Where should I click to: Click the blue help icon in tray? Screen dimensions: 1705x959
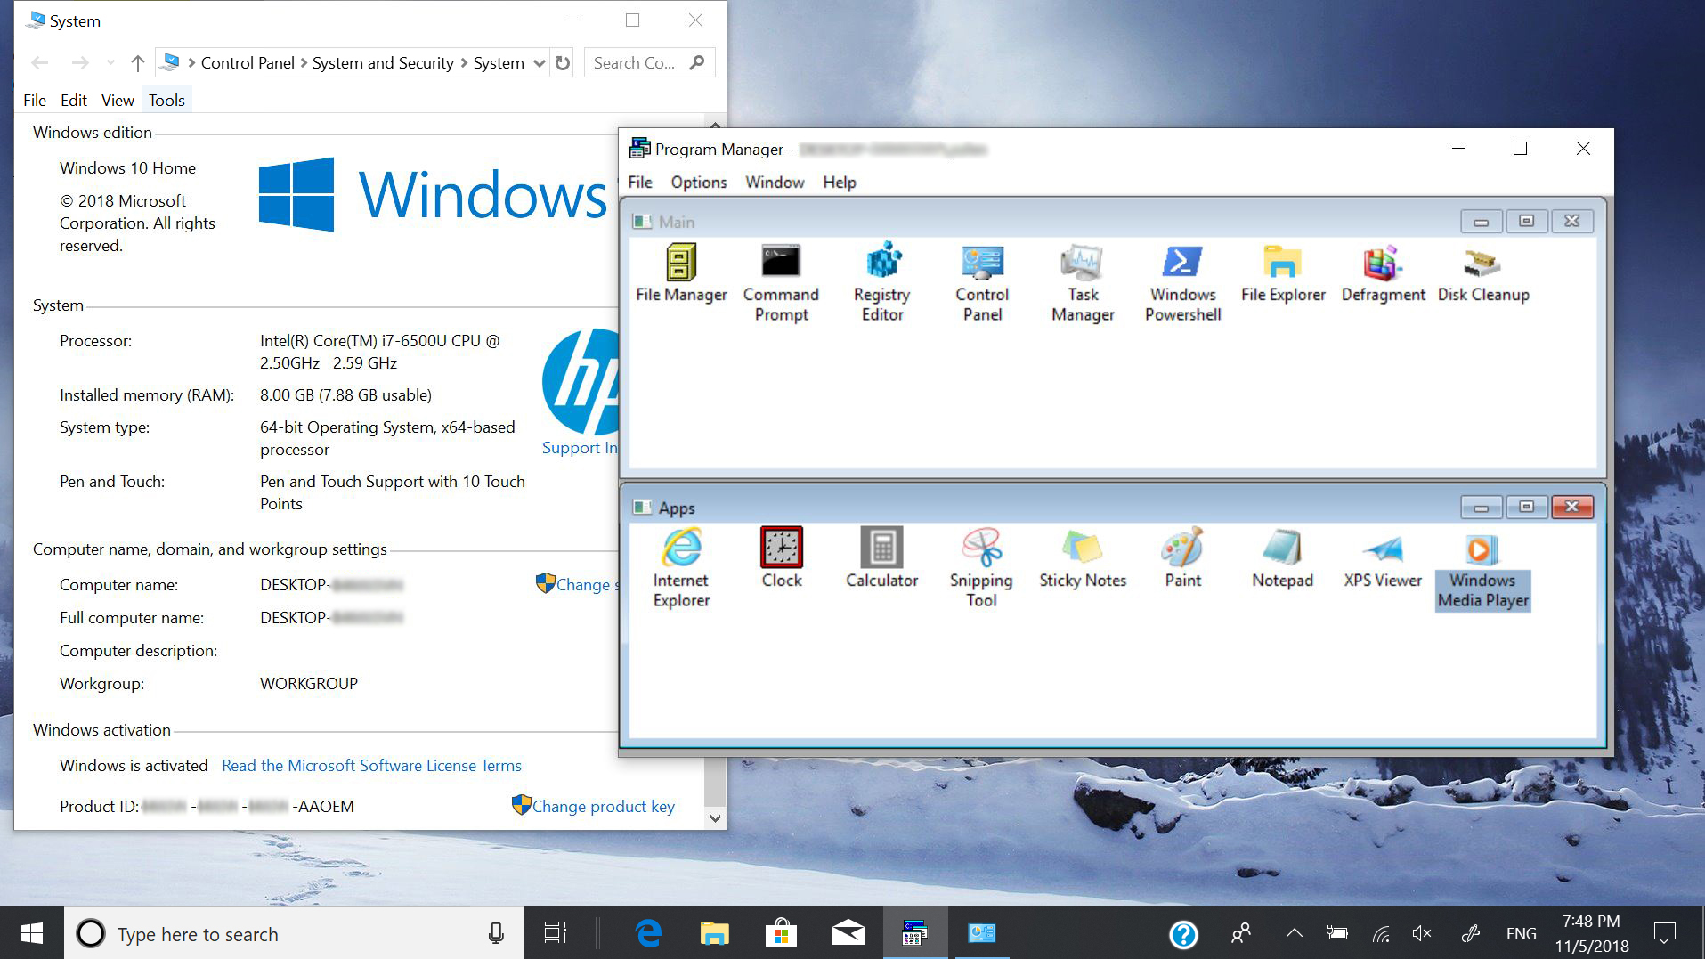click(1183, 934)
